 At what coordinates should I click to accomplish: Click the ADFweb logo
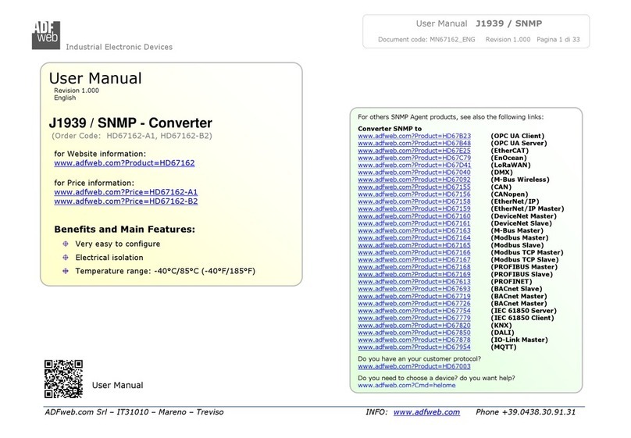click(x=46, y=35)
